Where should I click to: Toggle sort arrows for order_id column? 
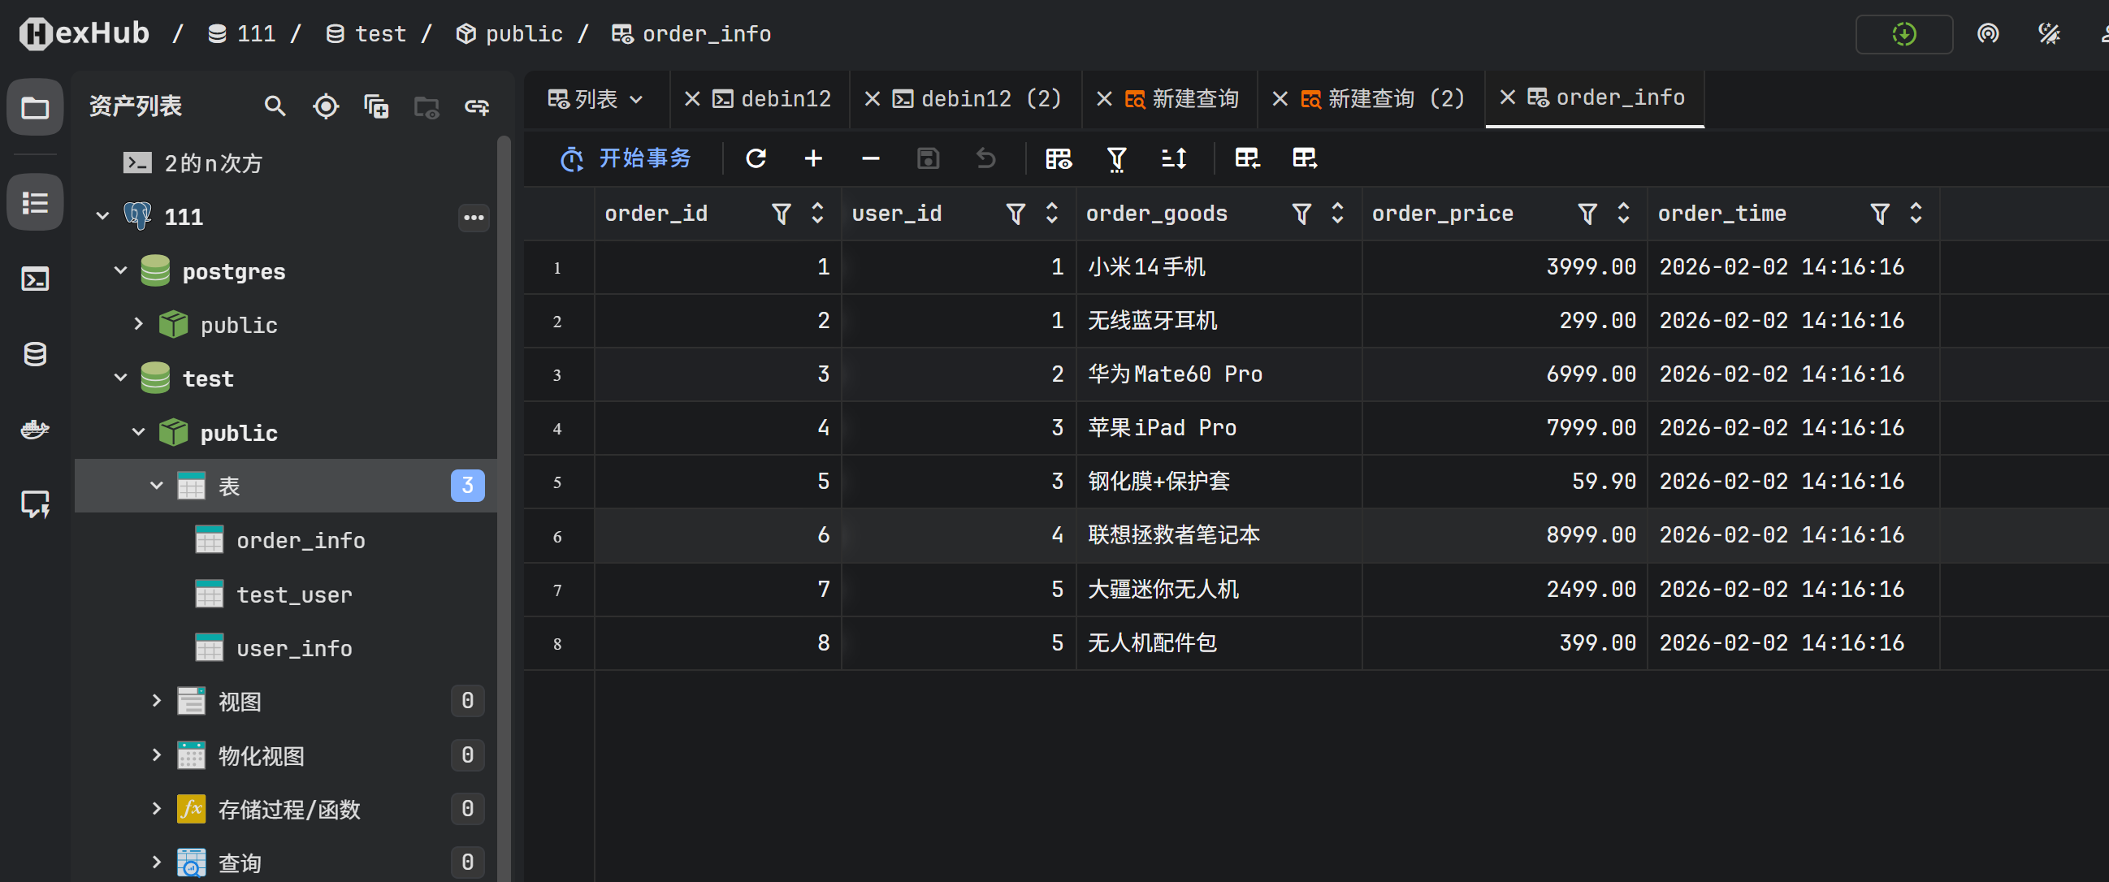[816, 214]
